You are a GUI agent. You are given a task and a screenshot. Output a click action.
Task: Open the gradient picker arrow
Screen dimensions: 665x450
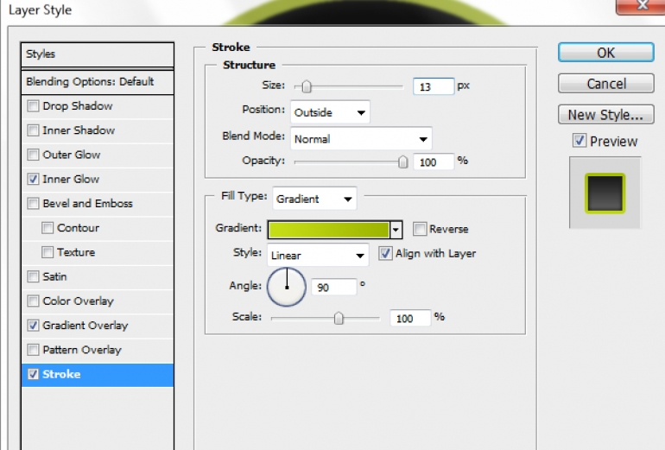click(396, 230)
